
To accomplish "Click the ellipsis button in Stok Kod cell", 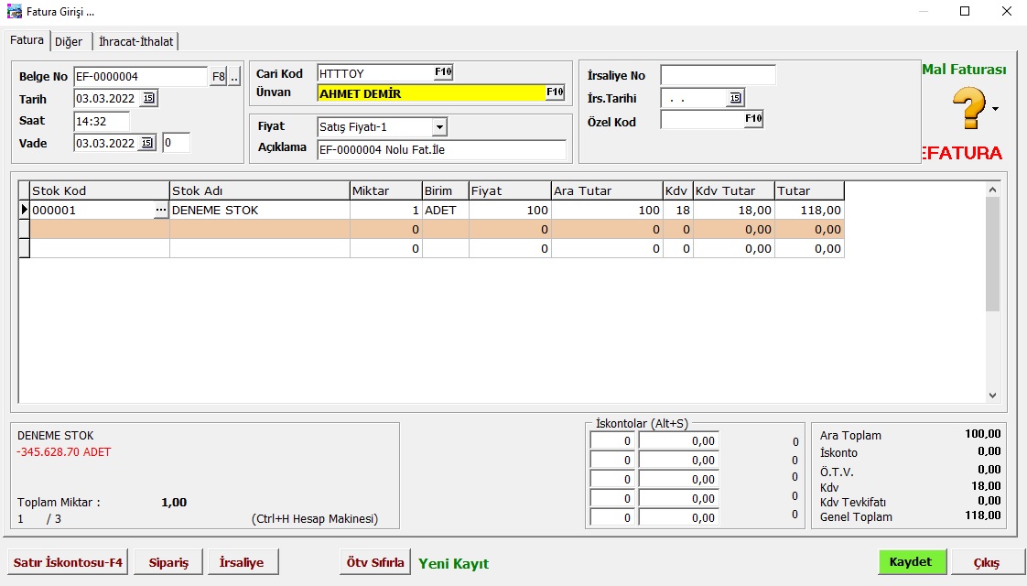I will (x=161, y=211).
